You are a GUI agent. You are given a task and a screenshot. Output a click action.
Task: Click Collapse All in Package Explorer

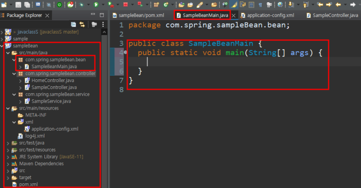point(73,24)
